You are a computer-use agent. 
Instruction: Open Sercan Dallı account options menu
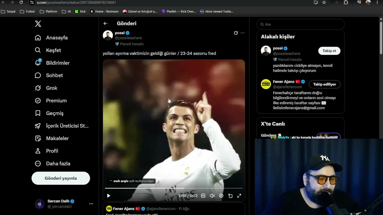(91, 204)
